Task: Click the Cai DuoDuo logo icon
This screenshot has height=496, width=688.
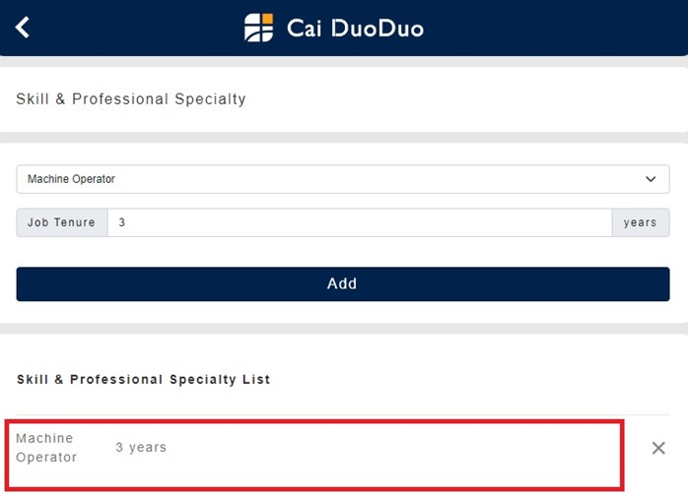Action: [x=259, y=27]
